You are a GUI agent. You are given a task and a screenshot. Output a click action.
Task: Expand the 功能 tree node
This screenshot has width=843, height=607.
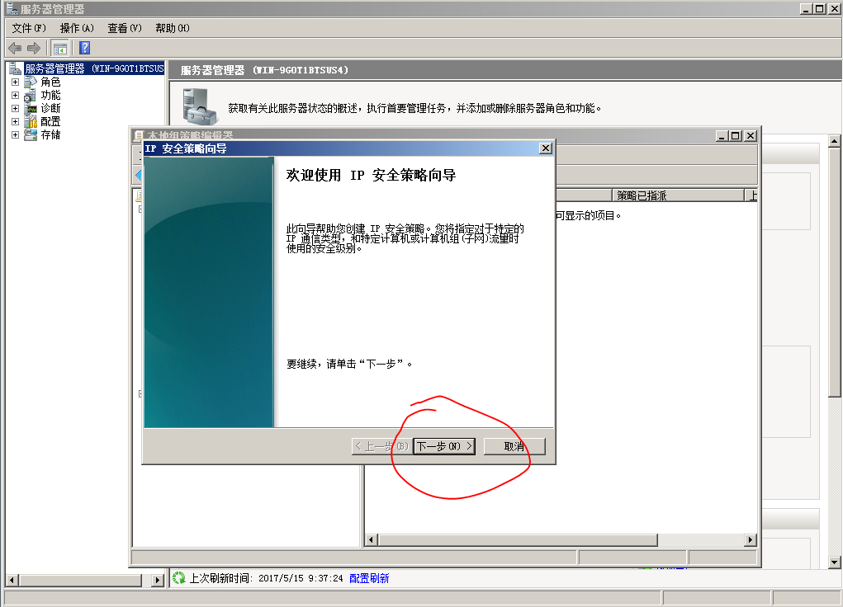pos(15,96)
